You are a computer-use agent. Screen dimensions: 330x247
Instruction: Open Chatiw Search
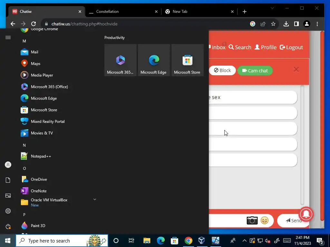tap(240, 47)
